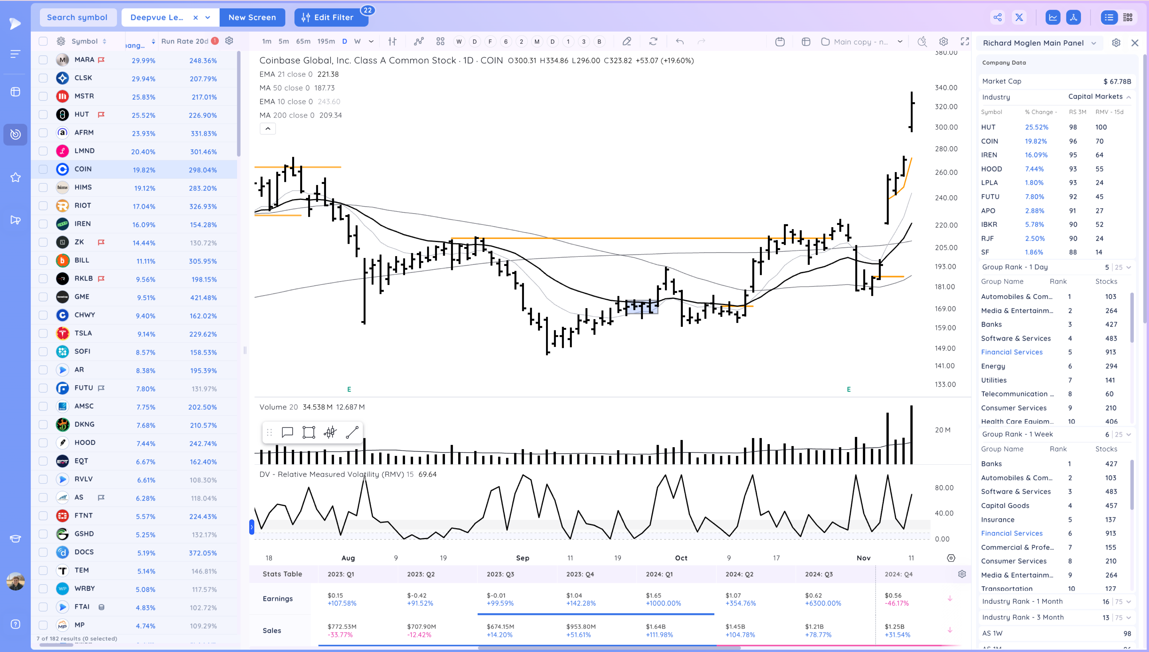This screenshot has width=1149, height=652.
Task: Click the pencil draw tool icon
Action: coord(626,42)
